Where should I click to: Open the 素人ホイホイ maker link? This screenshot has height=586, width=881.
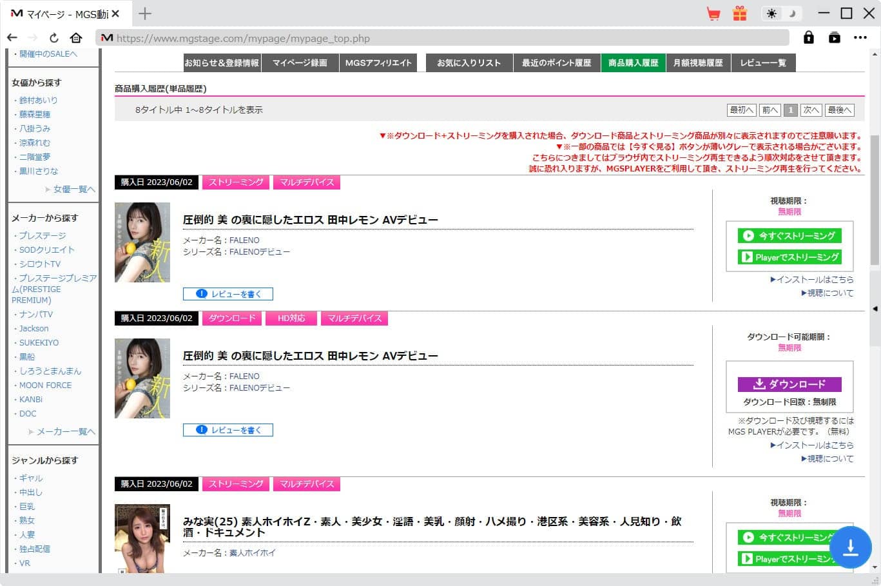point(252,553)
